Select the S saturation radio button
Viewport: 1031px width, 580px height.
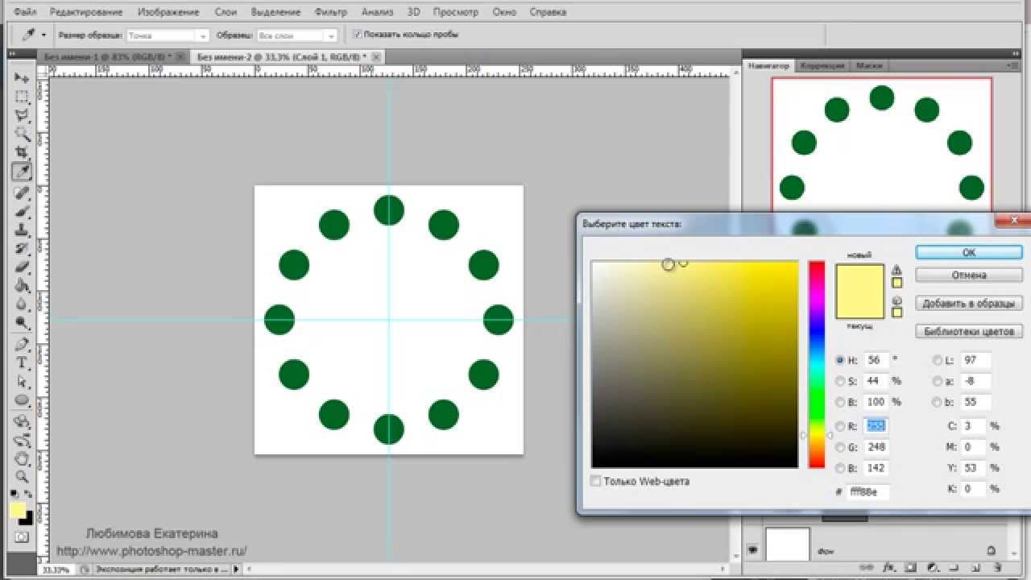(840, 381)
